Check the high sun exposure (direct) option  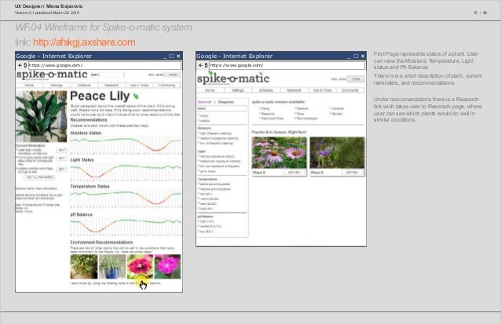coord(199,156)
